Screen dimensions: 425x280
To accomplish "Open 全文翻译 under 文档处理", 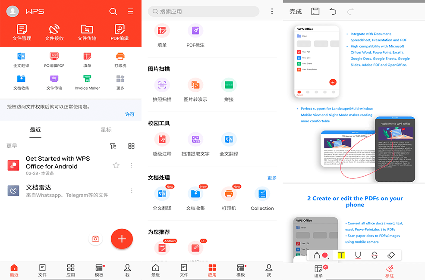I will click(x=162, y=199).
